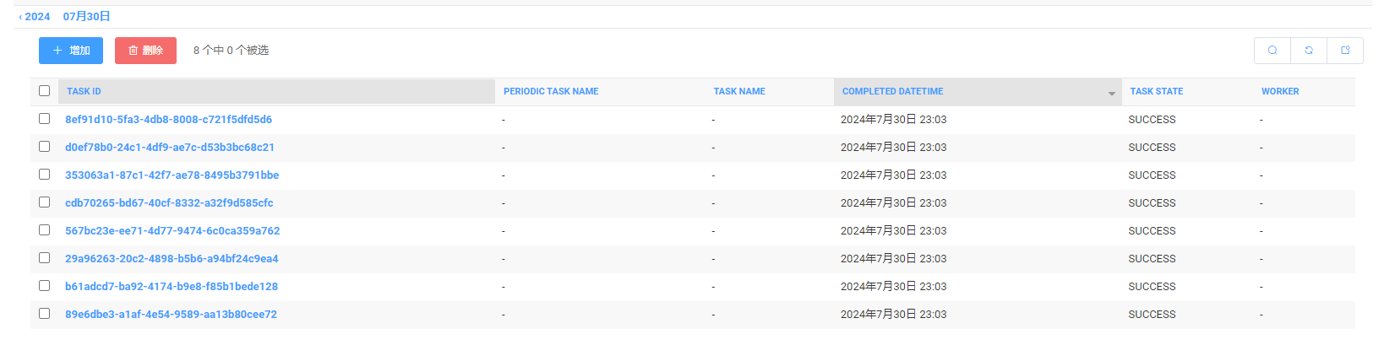1395x345 pixels.
Task: Select the checkbox for task cdb70265
Action: click(45, 202)
